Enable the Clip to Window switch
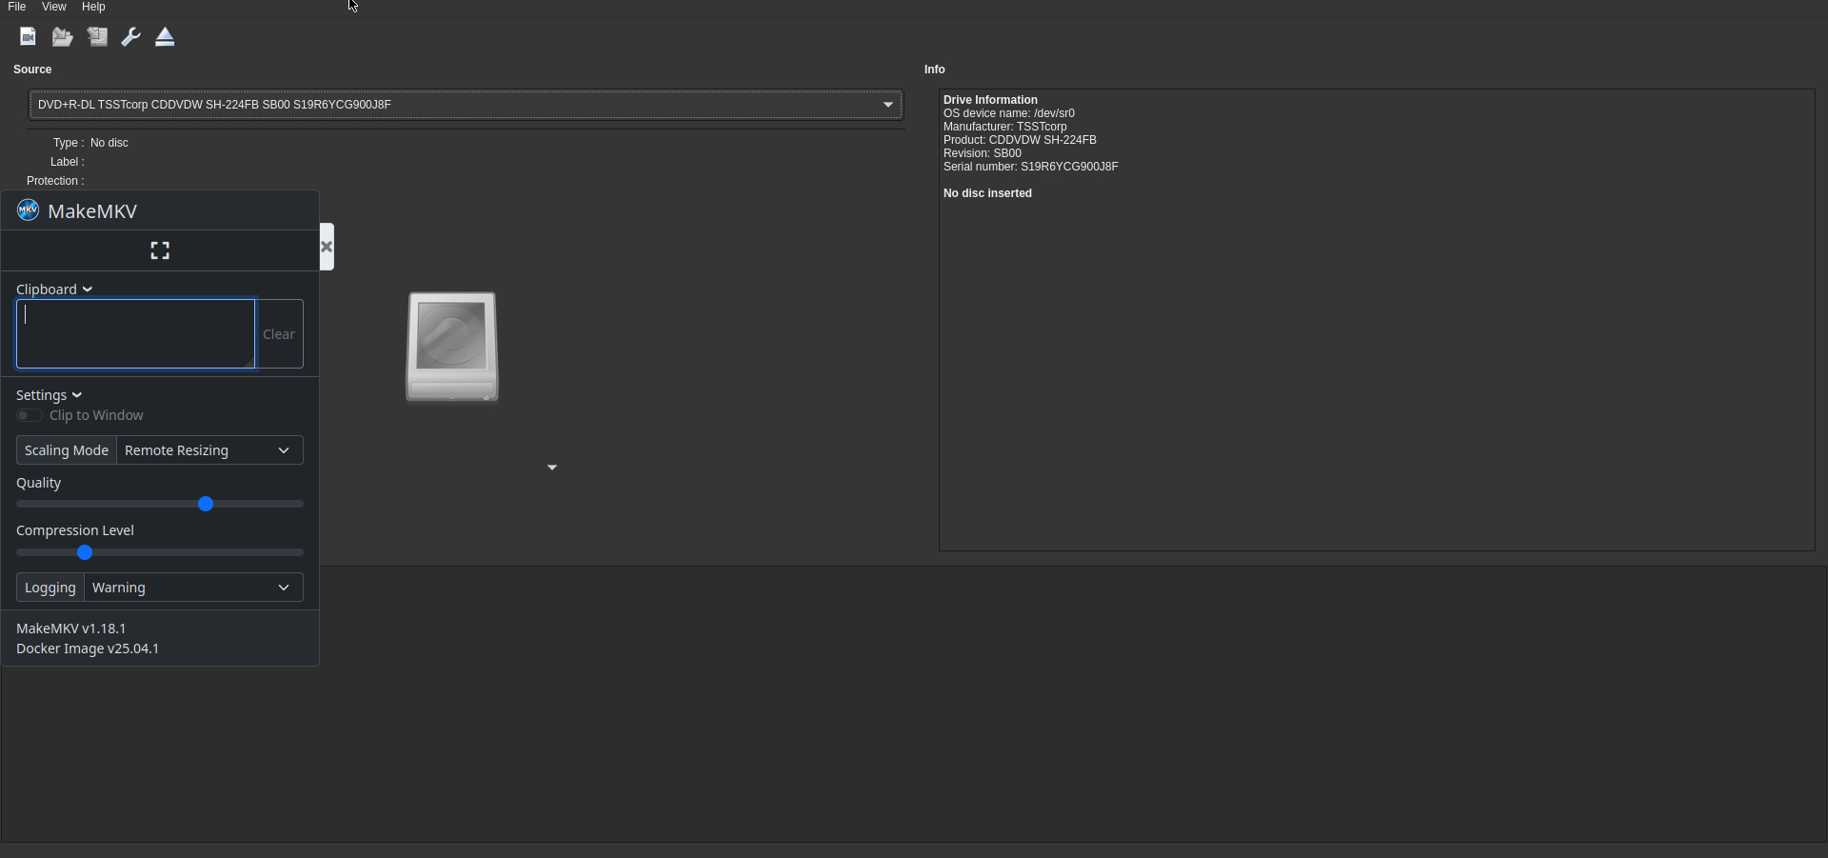 click(x=30, y=415)
